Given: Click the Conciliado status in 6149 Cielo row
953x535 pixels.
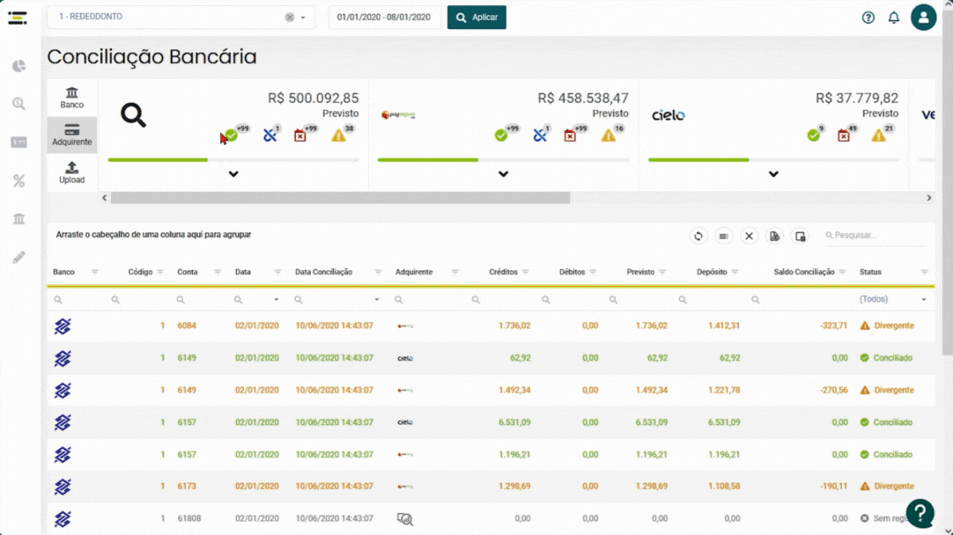Looking at the screenshot, I should click(x=886, y=357).
